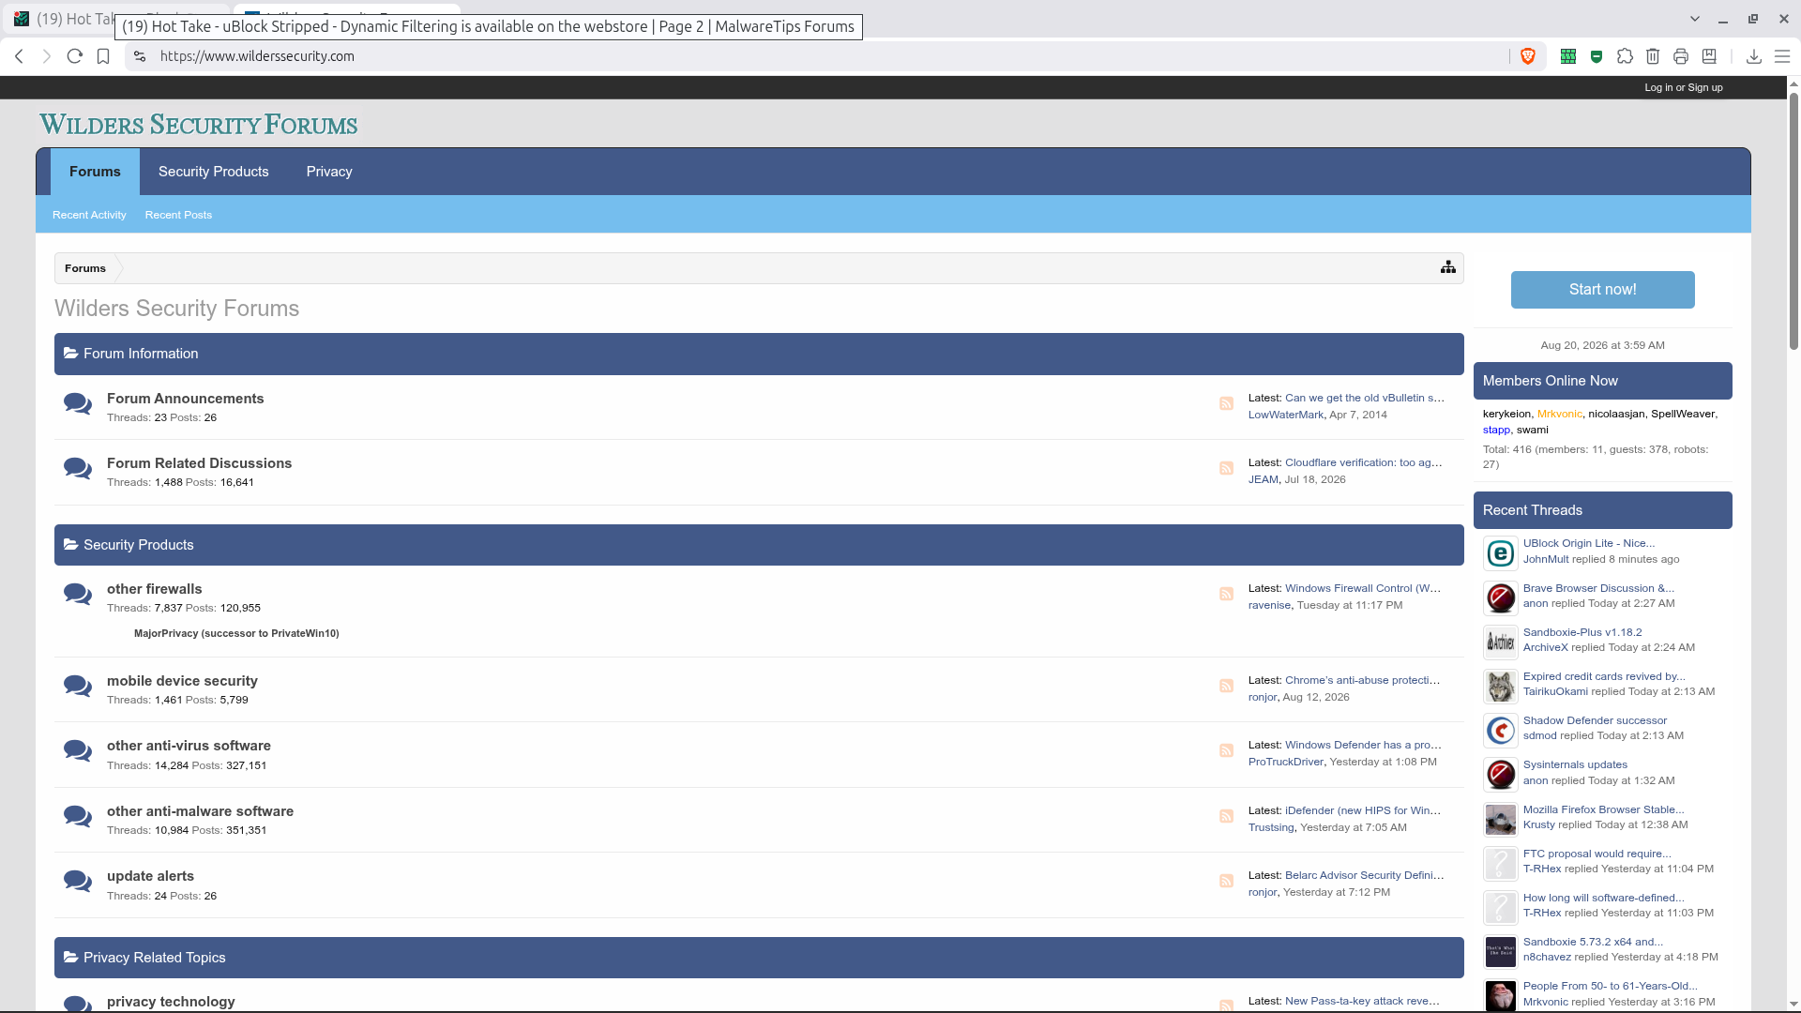
Task: Go to Recent Activity
Action: 89,215
